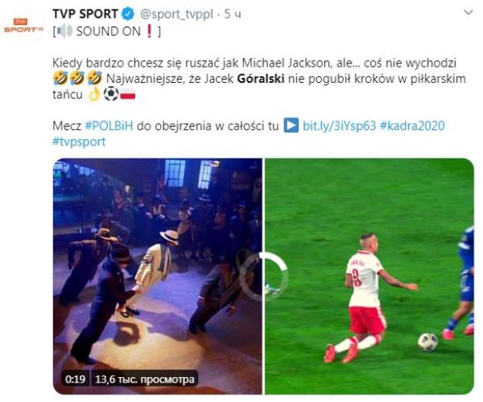Click the Polish flag emoji

[128, 94]
